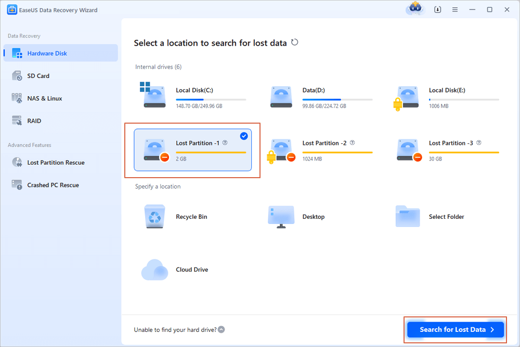Switch to NAS & Linux recovery
The width and height of the screenshot is (520, 347).
coord(44,98)
